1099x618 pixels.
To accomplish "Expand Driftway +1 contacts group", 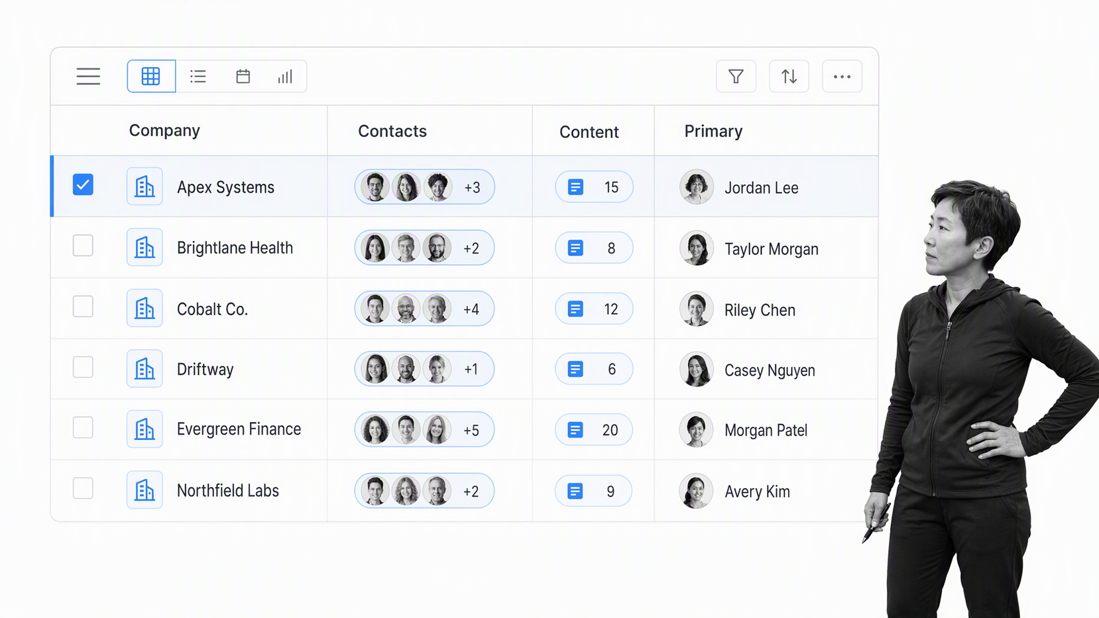I will coord(424,369).
